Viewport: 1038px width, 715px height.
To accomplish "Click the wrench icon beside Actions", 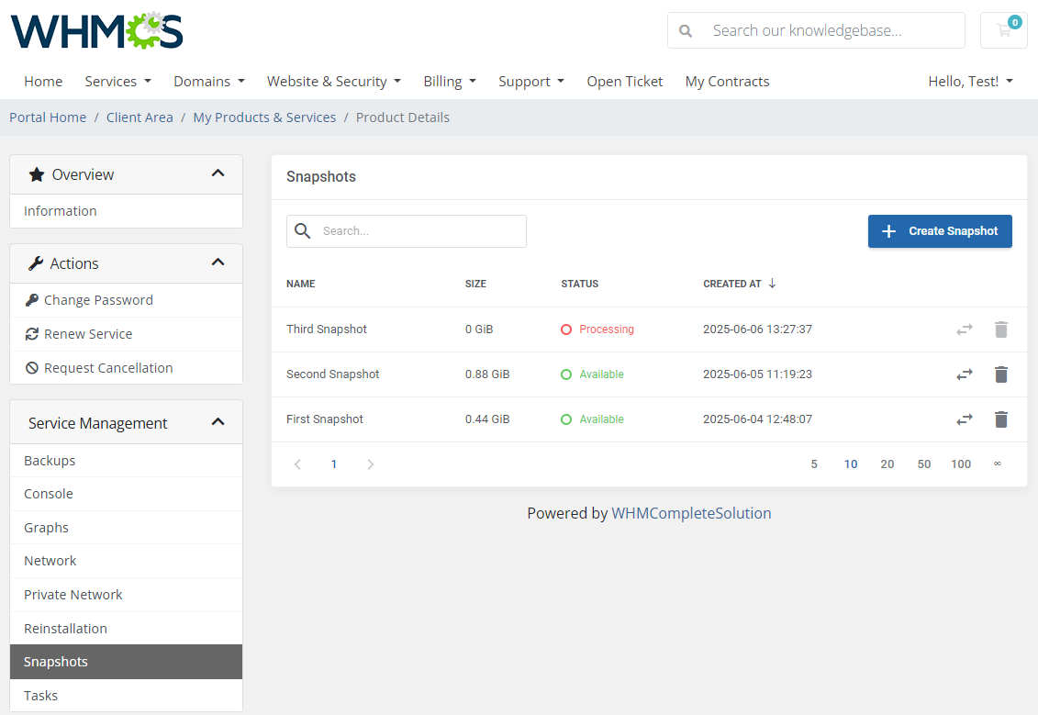I will point(37,263).
